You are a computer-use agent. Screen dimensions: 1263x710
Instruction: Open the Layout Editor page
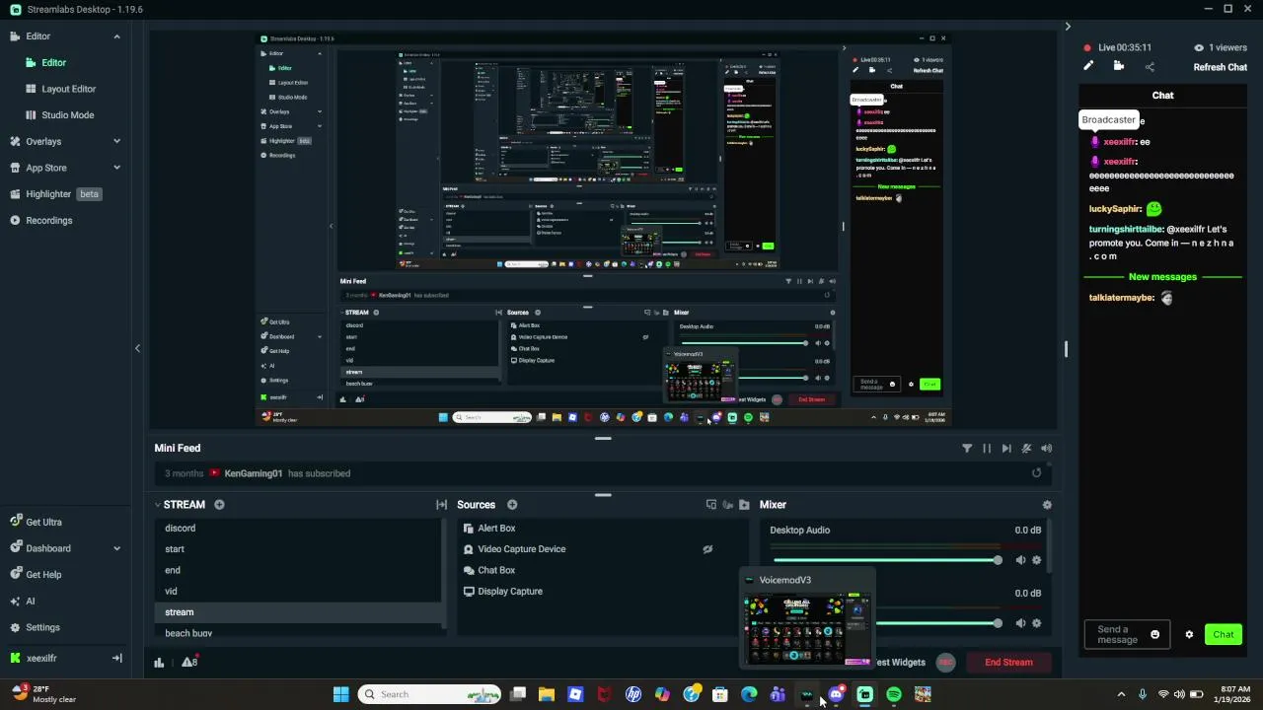point(68,89)
